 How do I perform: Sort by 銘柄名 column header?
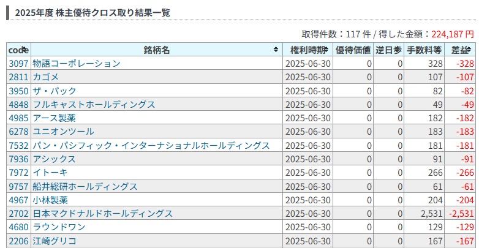157,50
